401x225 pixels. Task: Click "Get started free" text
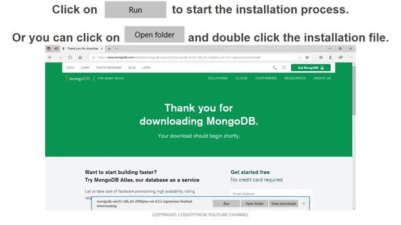[x=250, y=172]
